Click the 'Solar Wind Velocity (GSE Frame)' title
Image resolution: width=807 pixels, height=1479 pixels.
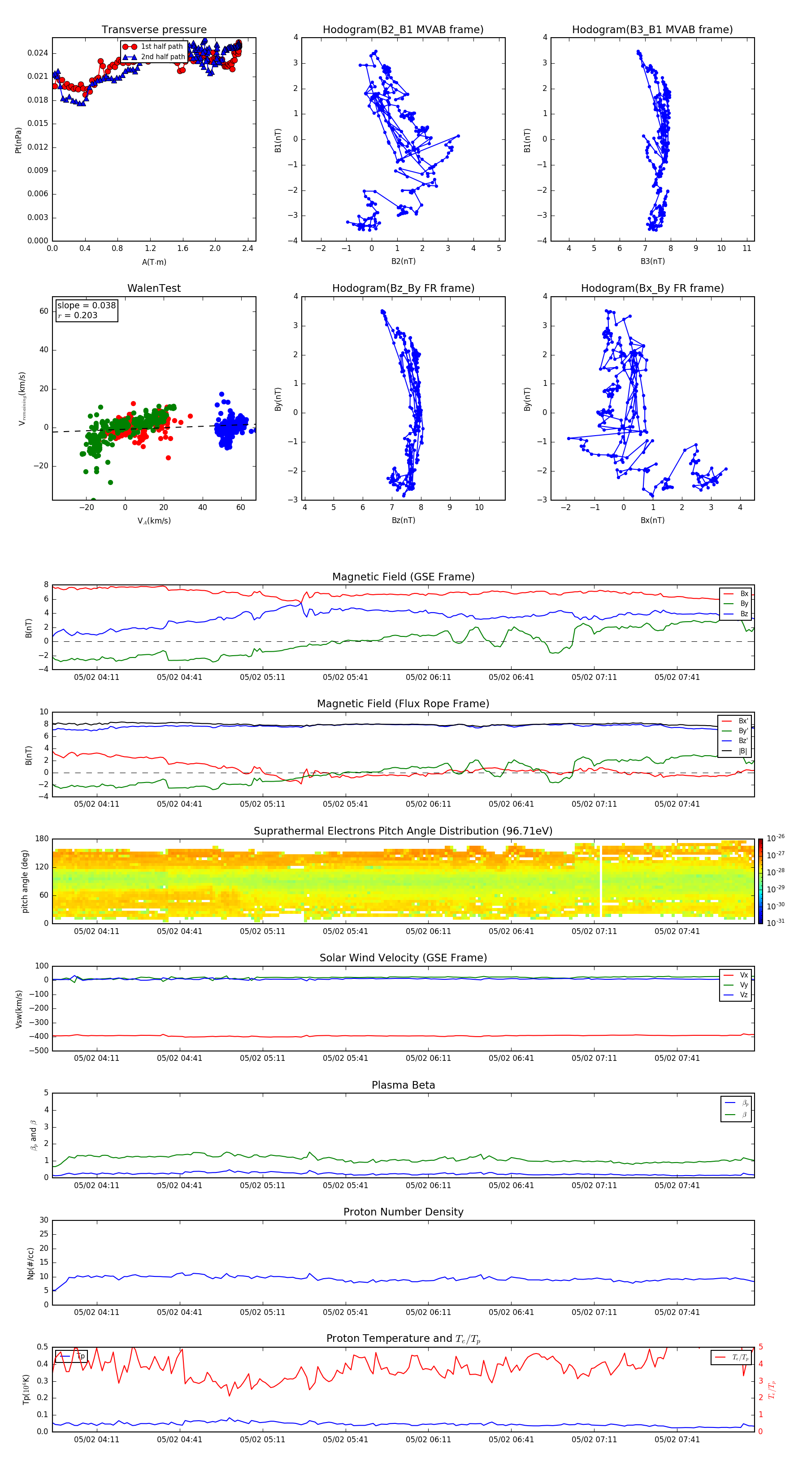click(403, 958)
